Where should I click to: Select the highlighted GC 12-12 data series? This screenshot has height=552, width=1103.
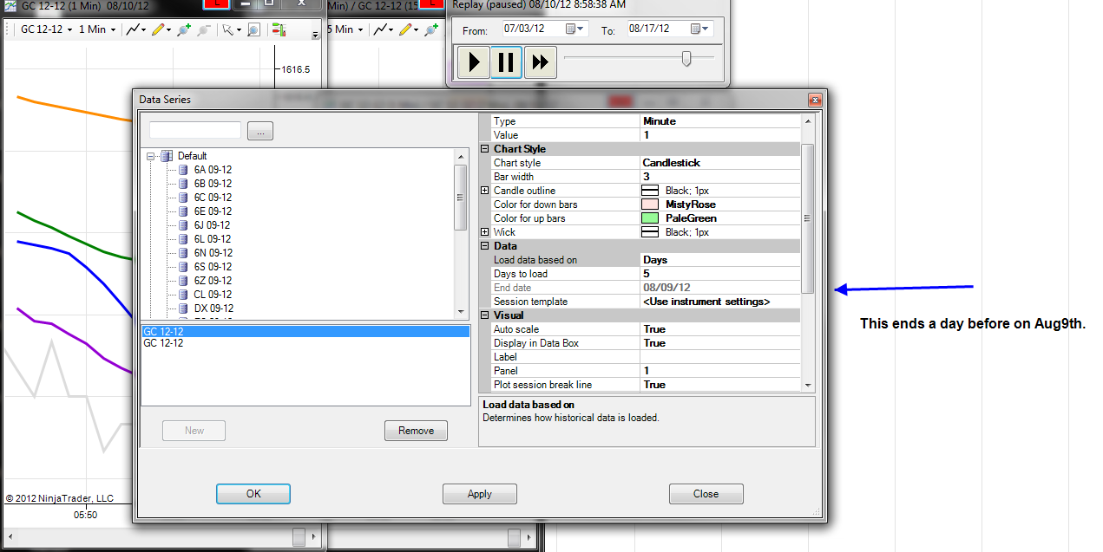coord(305,331)
